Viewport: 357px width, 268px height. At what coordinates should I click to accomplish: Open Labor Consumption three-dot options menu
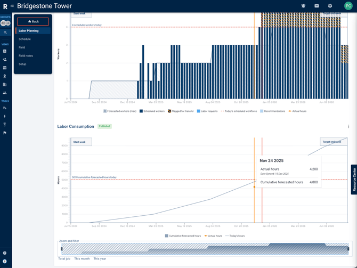348,127
